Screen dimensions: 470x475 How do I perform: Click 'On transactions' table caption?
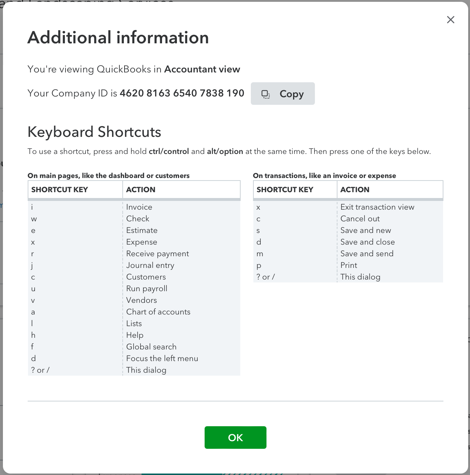324,176
